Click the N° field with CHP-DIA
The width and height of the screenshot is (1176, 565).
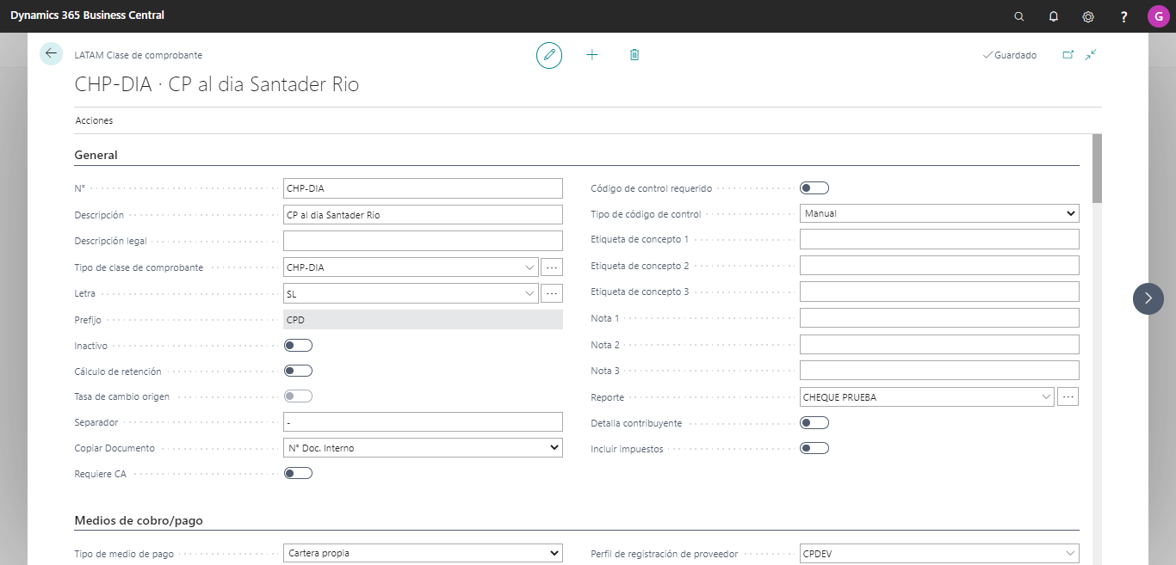423,188
